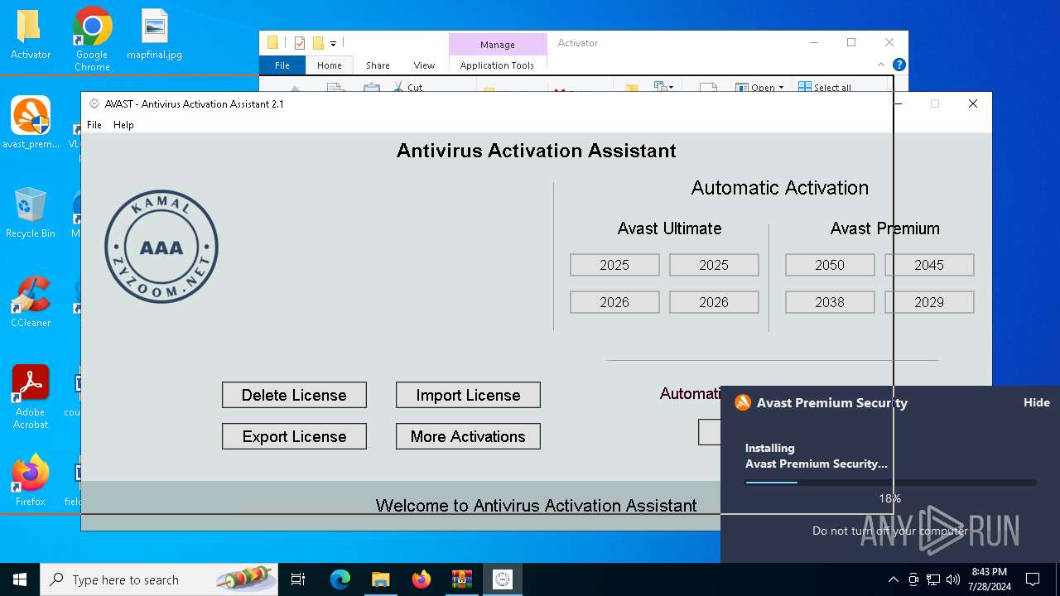
Task: Click New Folder icon in Explorer quick access
Action: tap(318, 43)
